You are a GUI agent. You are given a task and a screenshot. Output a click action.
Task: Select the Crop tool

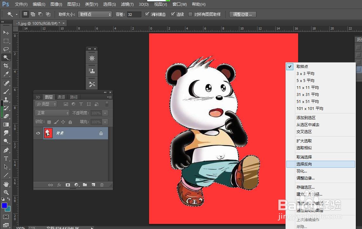coord(6,66)
